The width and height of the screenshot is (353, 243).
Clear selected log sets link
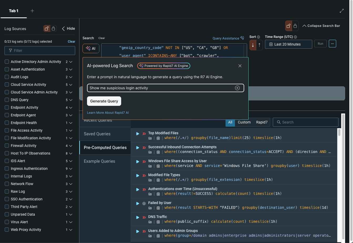coord(71,42)
